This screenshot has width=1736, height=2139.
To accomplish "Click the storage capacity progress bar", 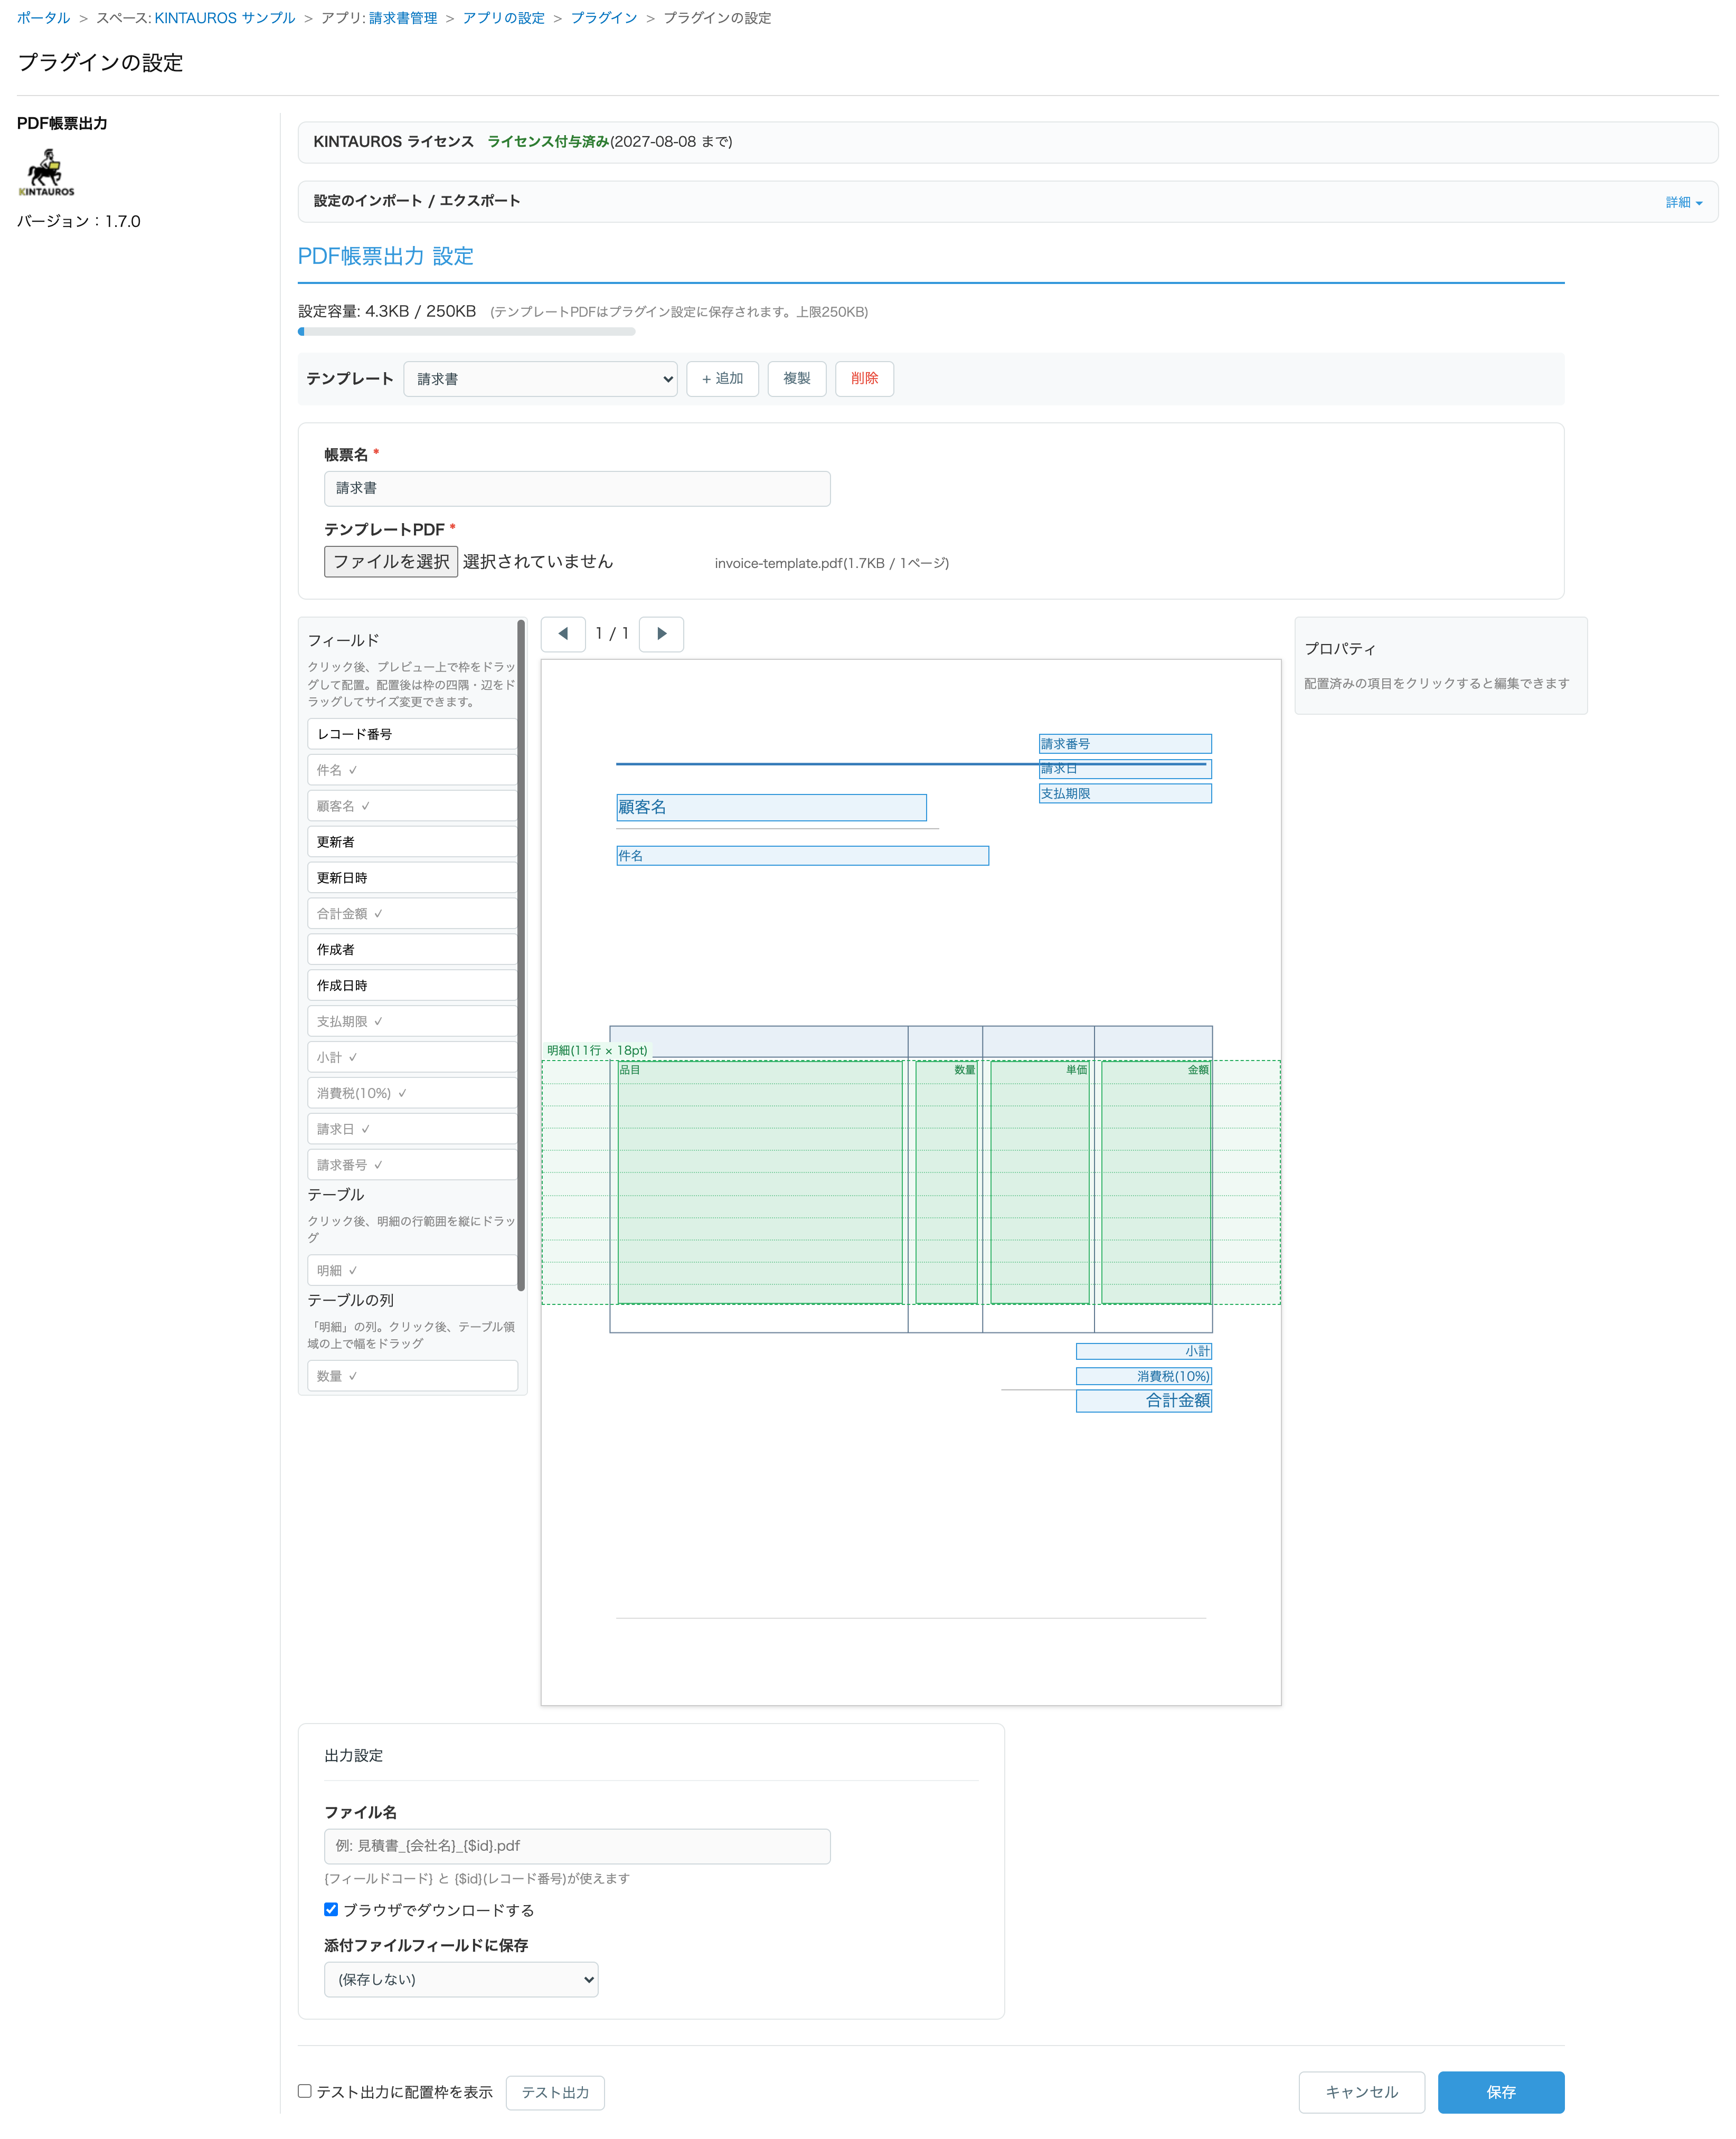I will point(466,332).
